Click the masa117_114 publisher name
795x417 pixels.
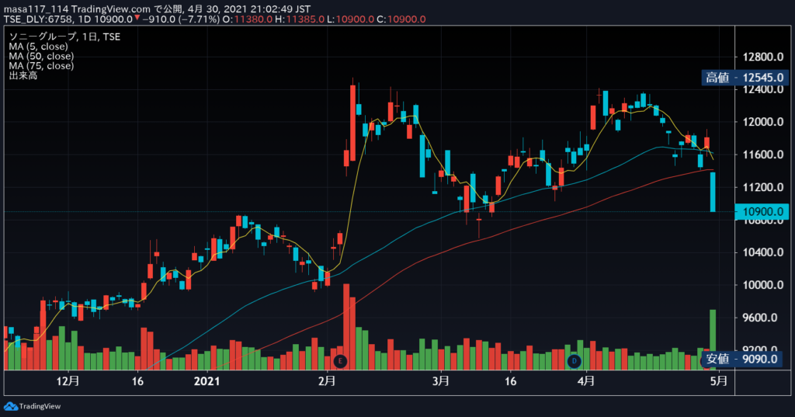pyautogui.click(x=36, y=9)
